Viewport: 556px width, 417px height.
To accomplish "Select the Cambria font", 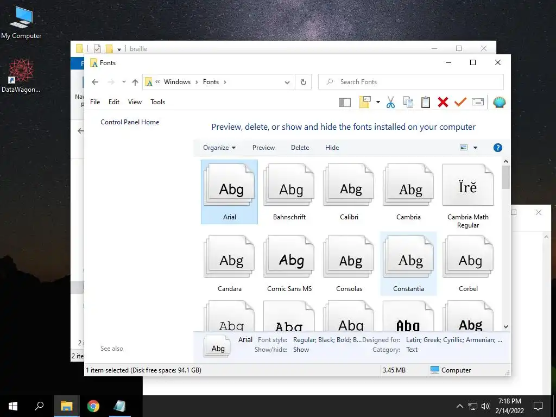I will pyautogui.click(x=408, y=192).
